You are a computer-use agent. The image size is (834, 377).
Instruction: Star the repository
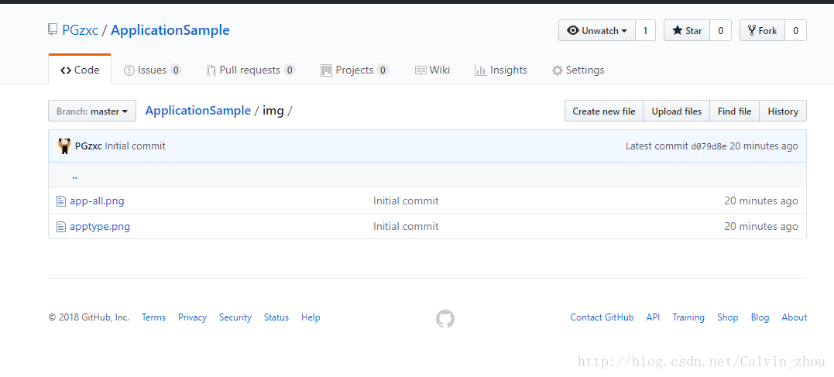pyautogui.click(x=687, y=30)
